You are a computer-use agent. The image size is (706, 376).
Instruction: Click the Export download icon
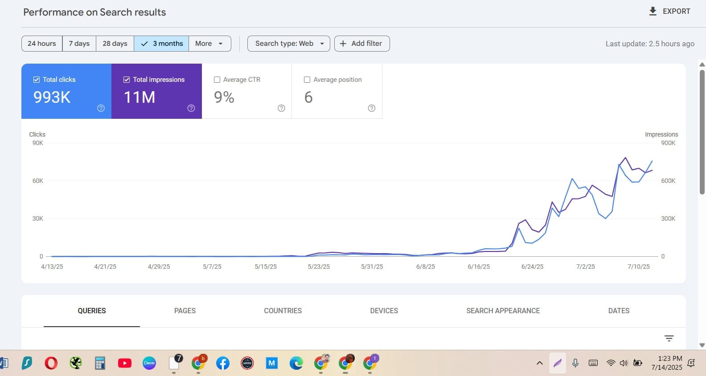653,12
